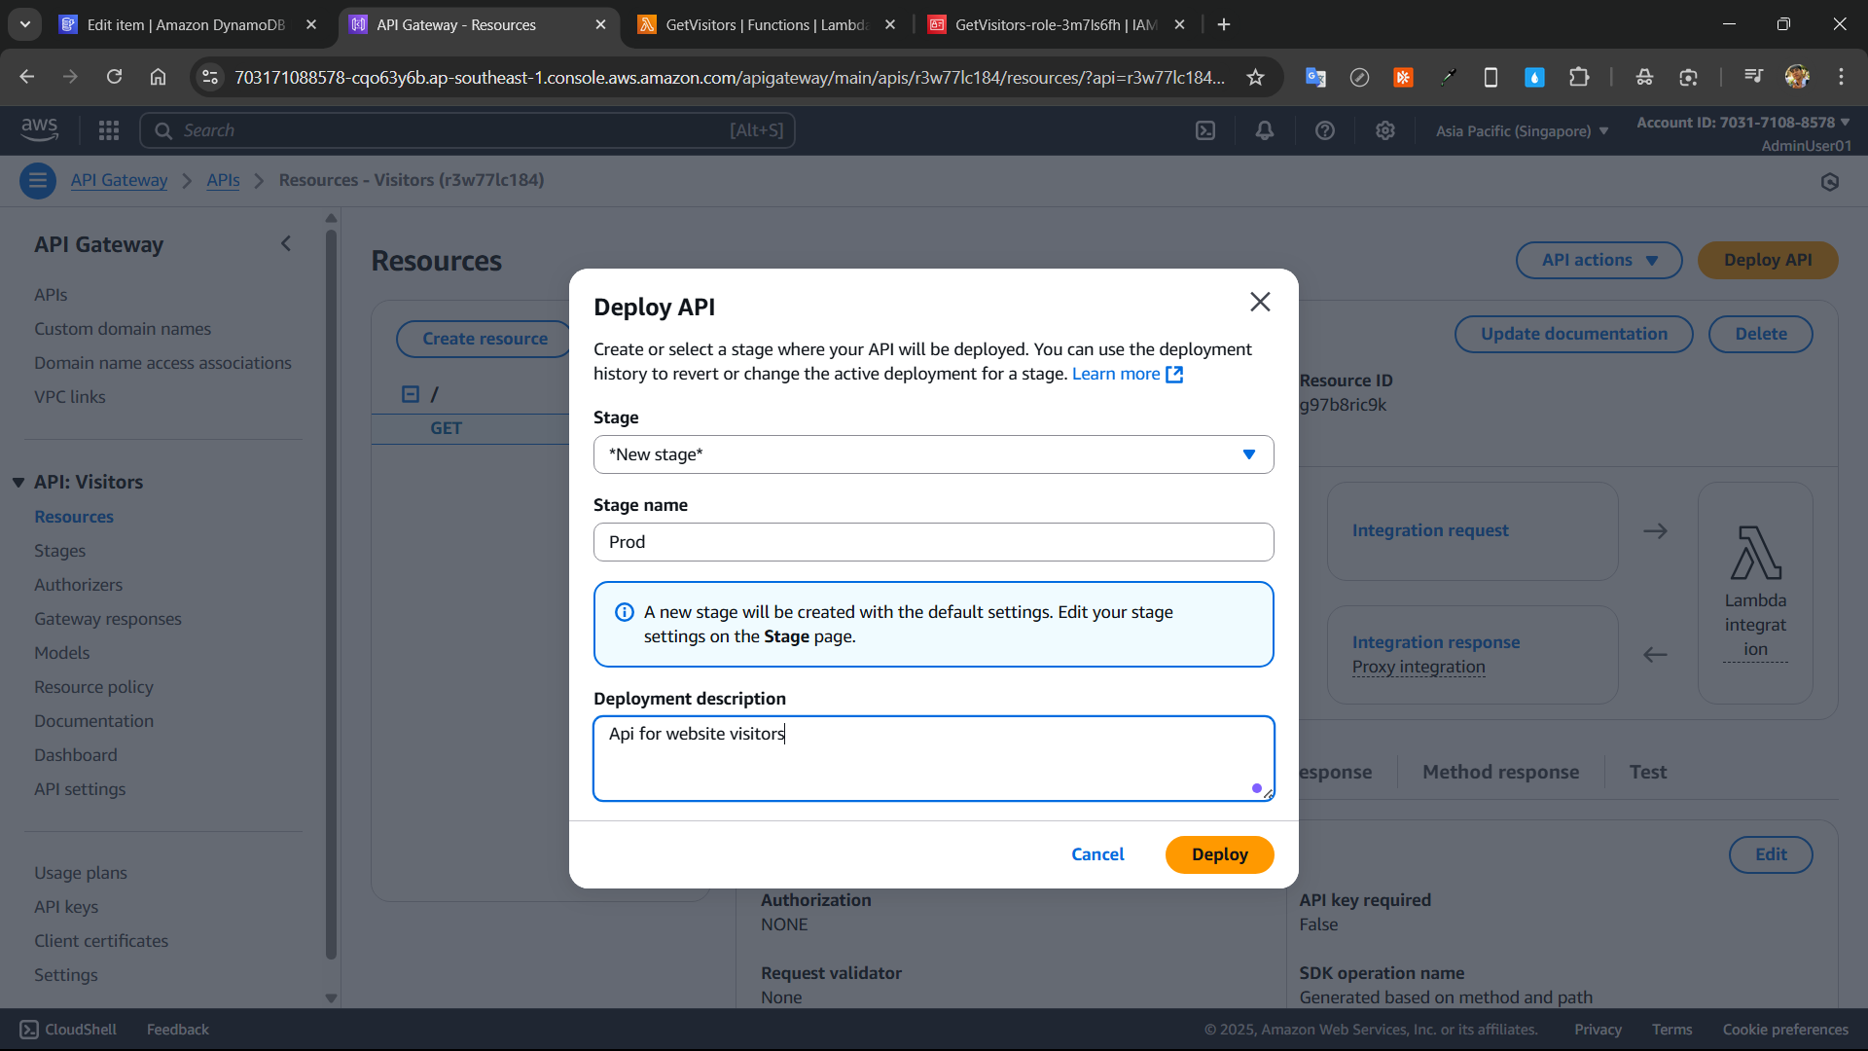Select Authorizers in the sidebar
The width and height of the screenshot is (1868, 1051).
coord(79,585)
